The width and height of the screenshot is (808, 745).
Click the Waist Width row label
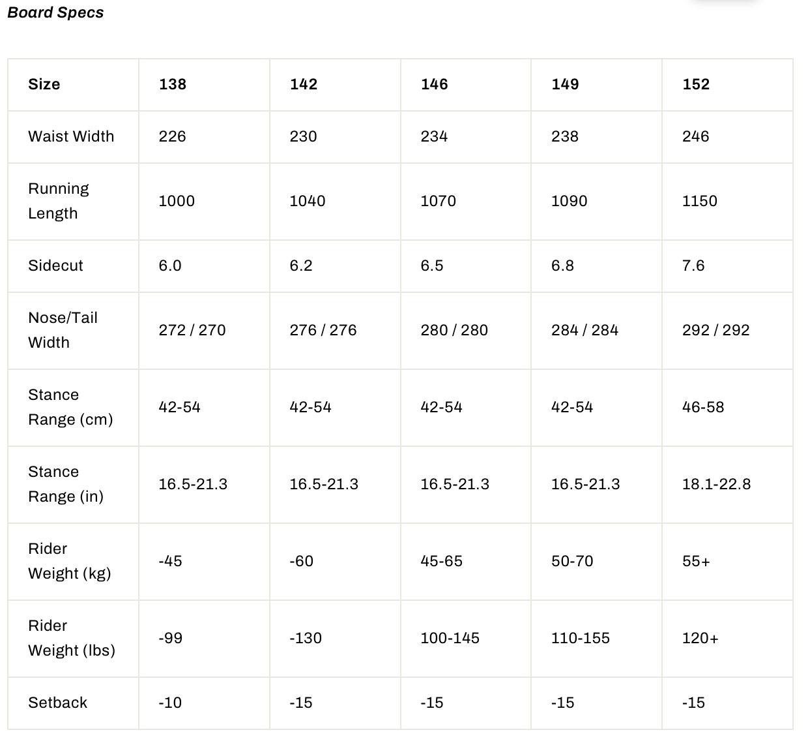(71, 136)
